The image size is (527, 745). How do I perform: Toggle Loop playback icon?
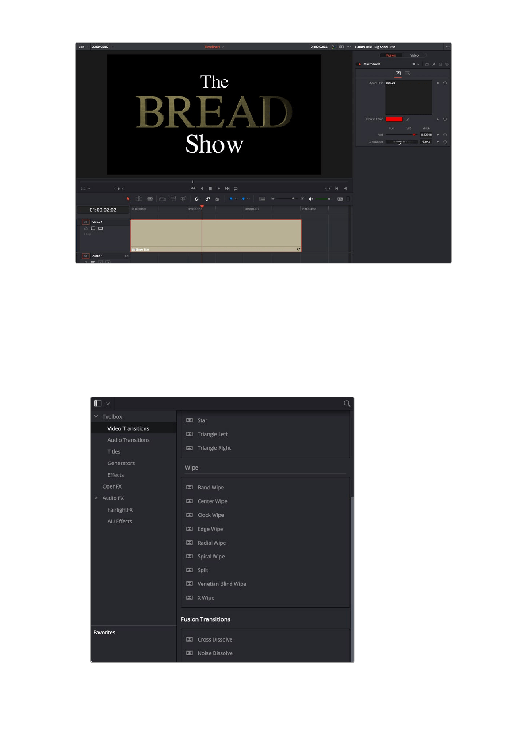point(236,188)
